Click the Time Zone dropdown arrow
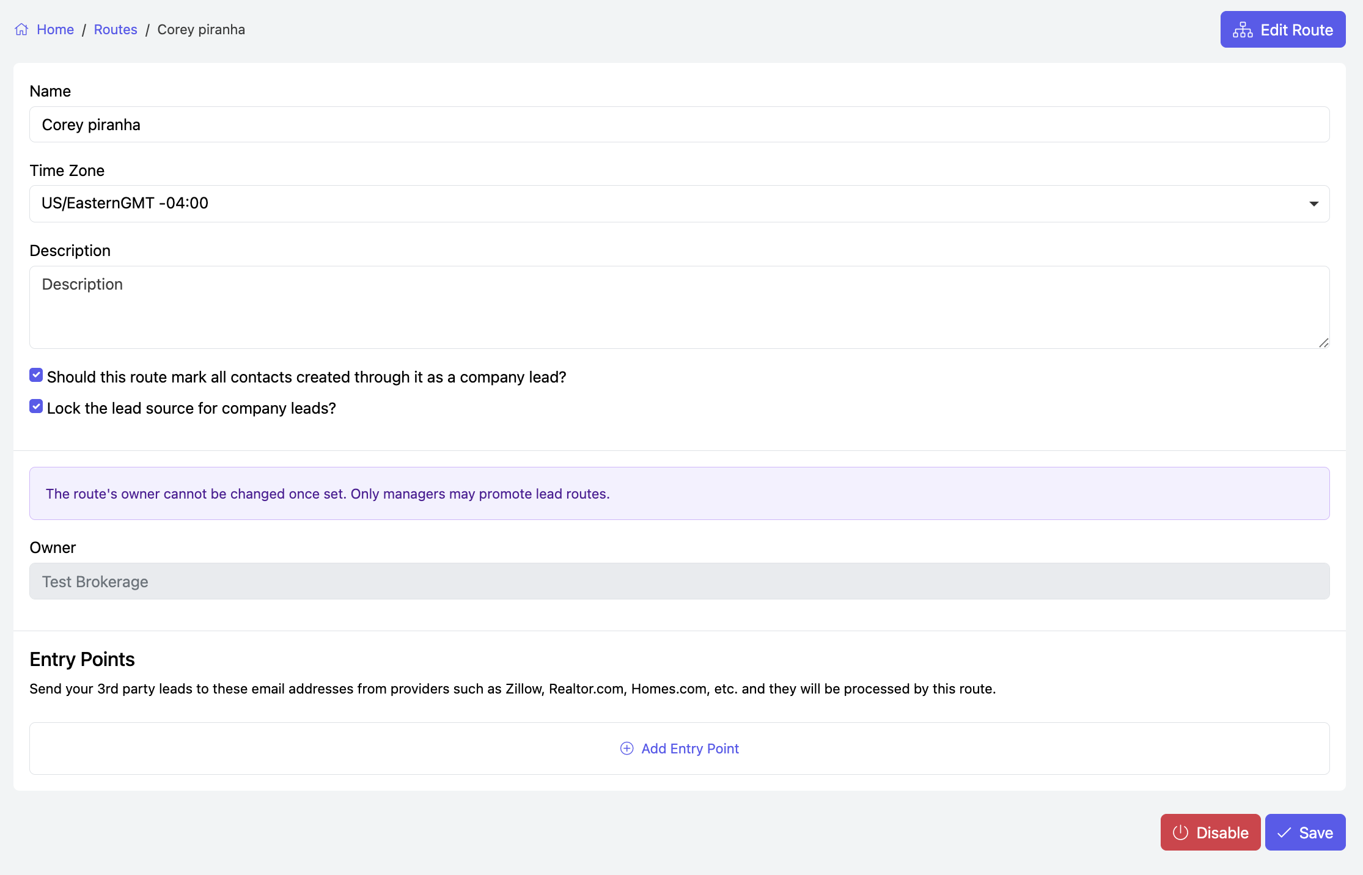This screenshot has width=1363, height=875. click(x=1313, y=203)
